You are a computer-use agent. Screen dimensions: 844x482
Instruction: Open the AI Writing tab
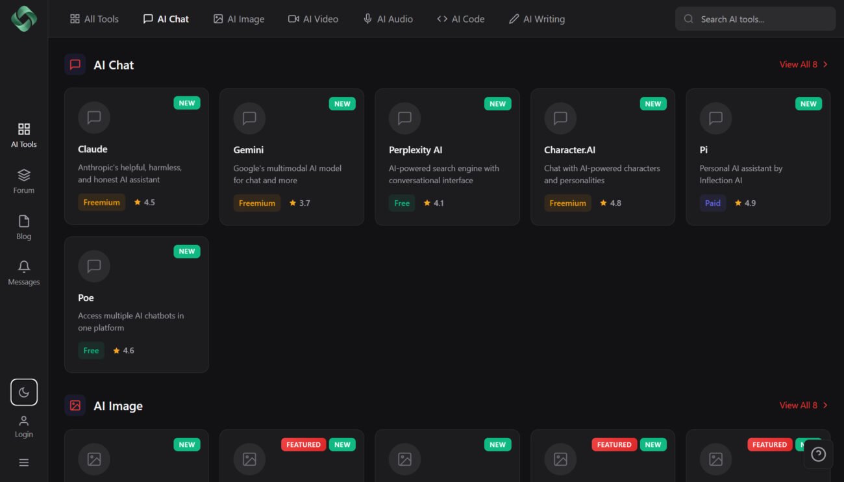click(x=536, y=19)
